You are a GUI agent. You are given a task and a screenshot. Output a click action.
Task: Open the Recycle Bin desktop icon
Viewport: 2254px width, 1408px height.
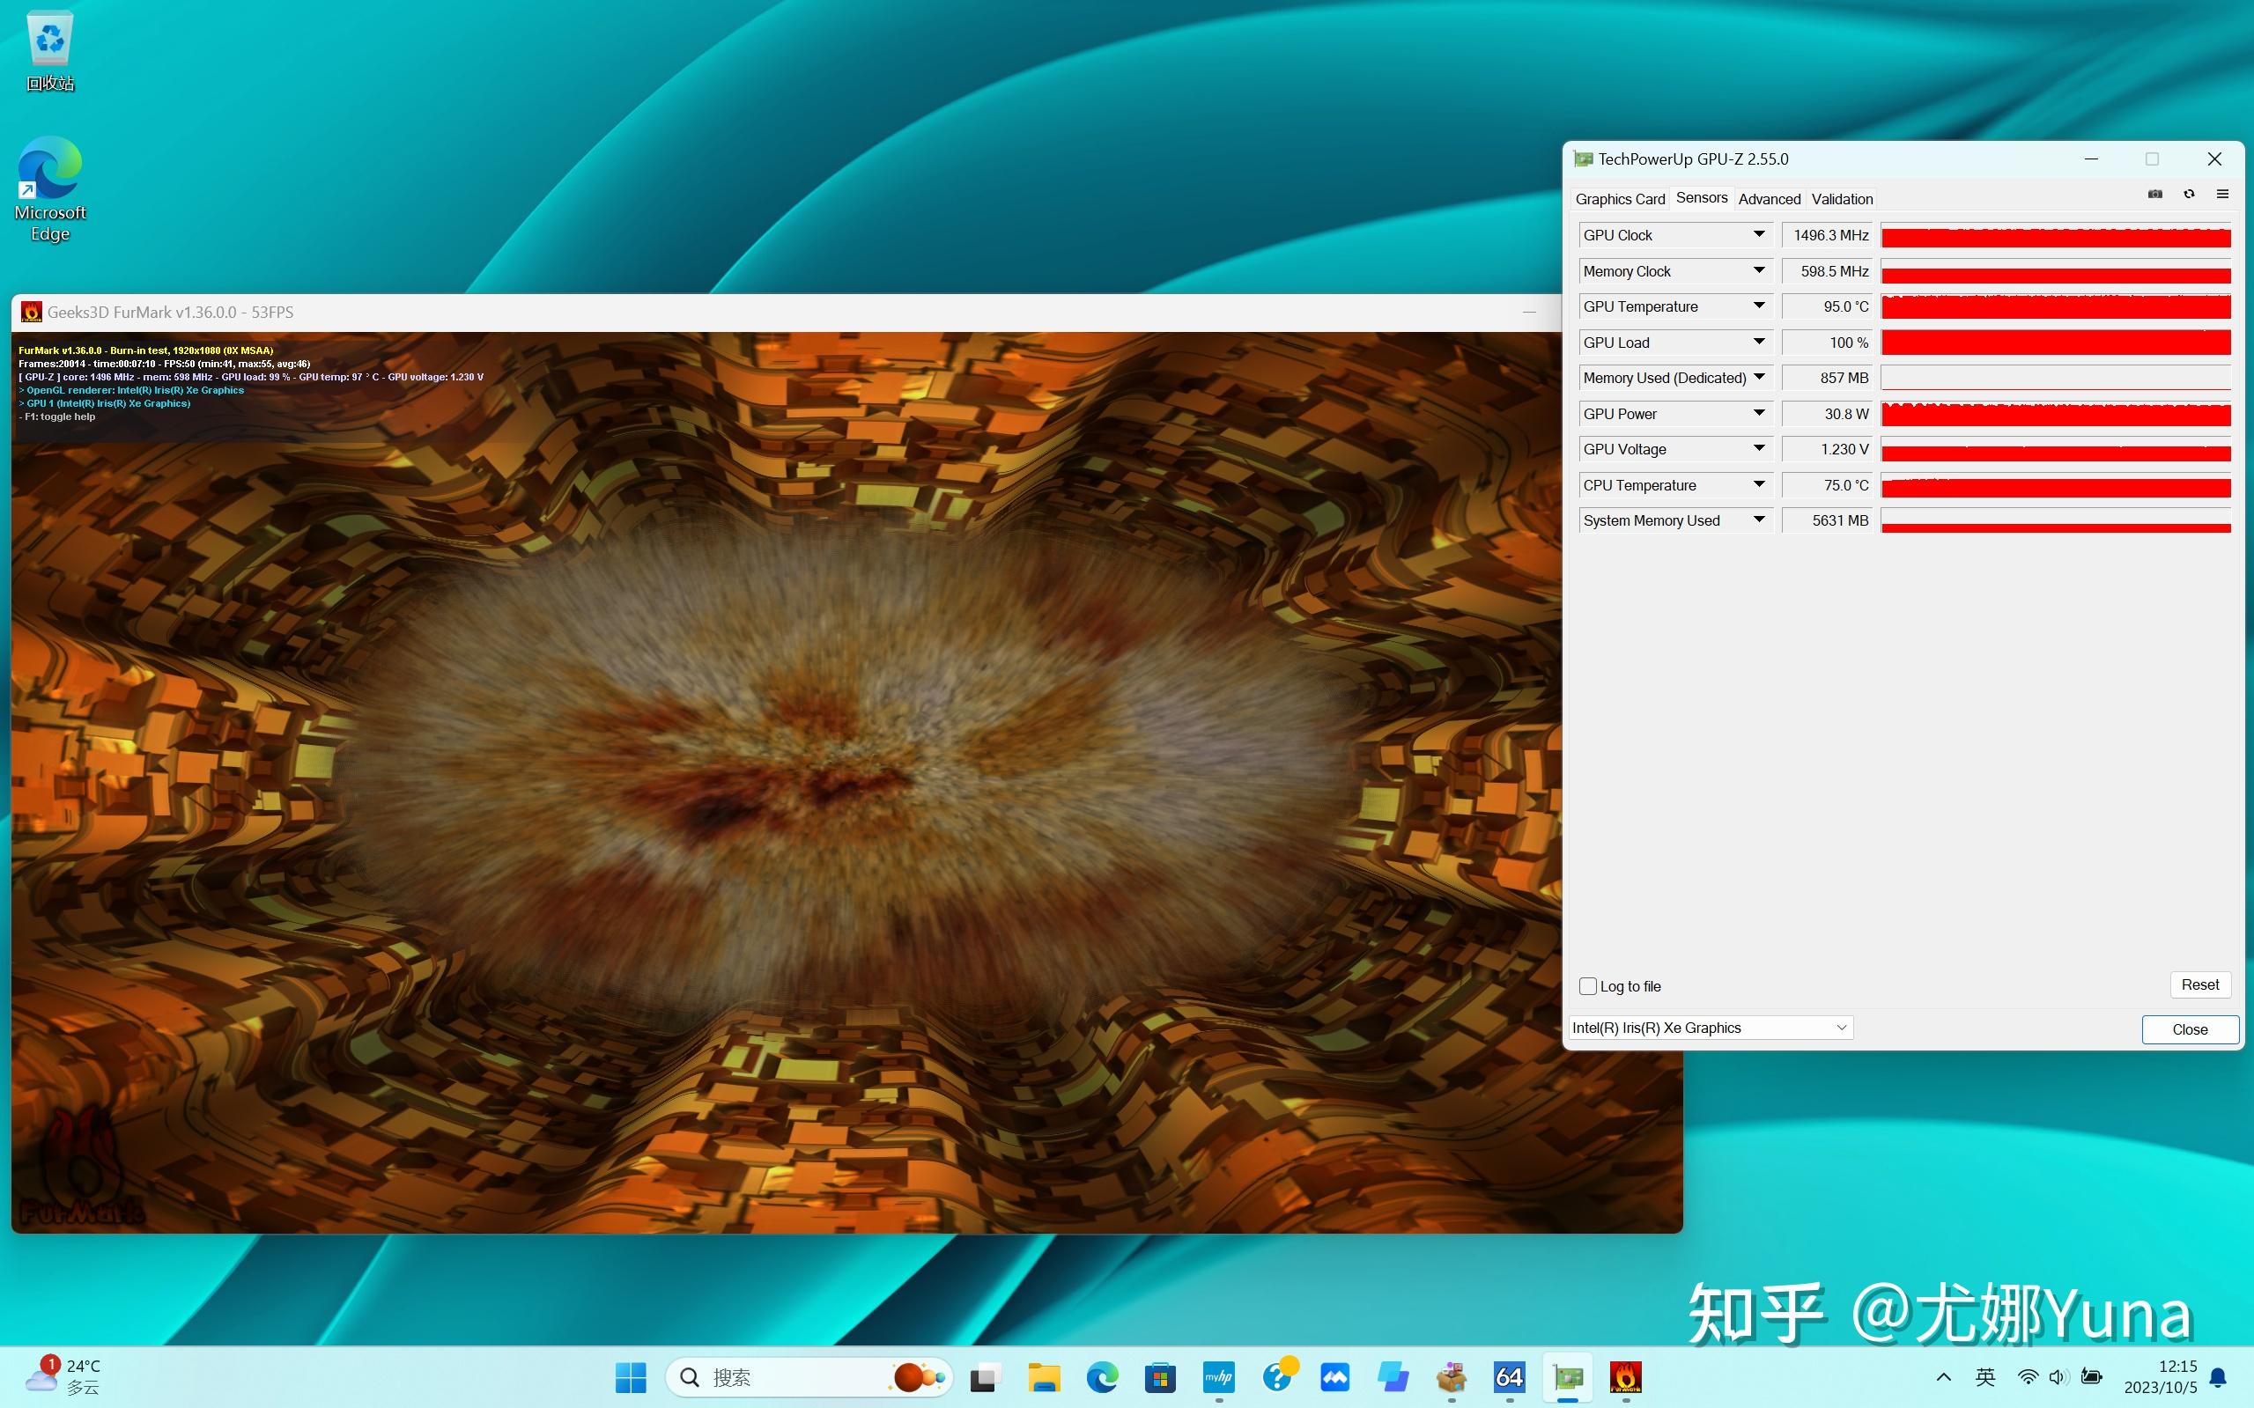pos(49,51)
